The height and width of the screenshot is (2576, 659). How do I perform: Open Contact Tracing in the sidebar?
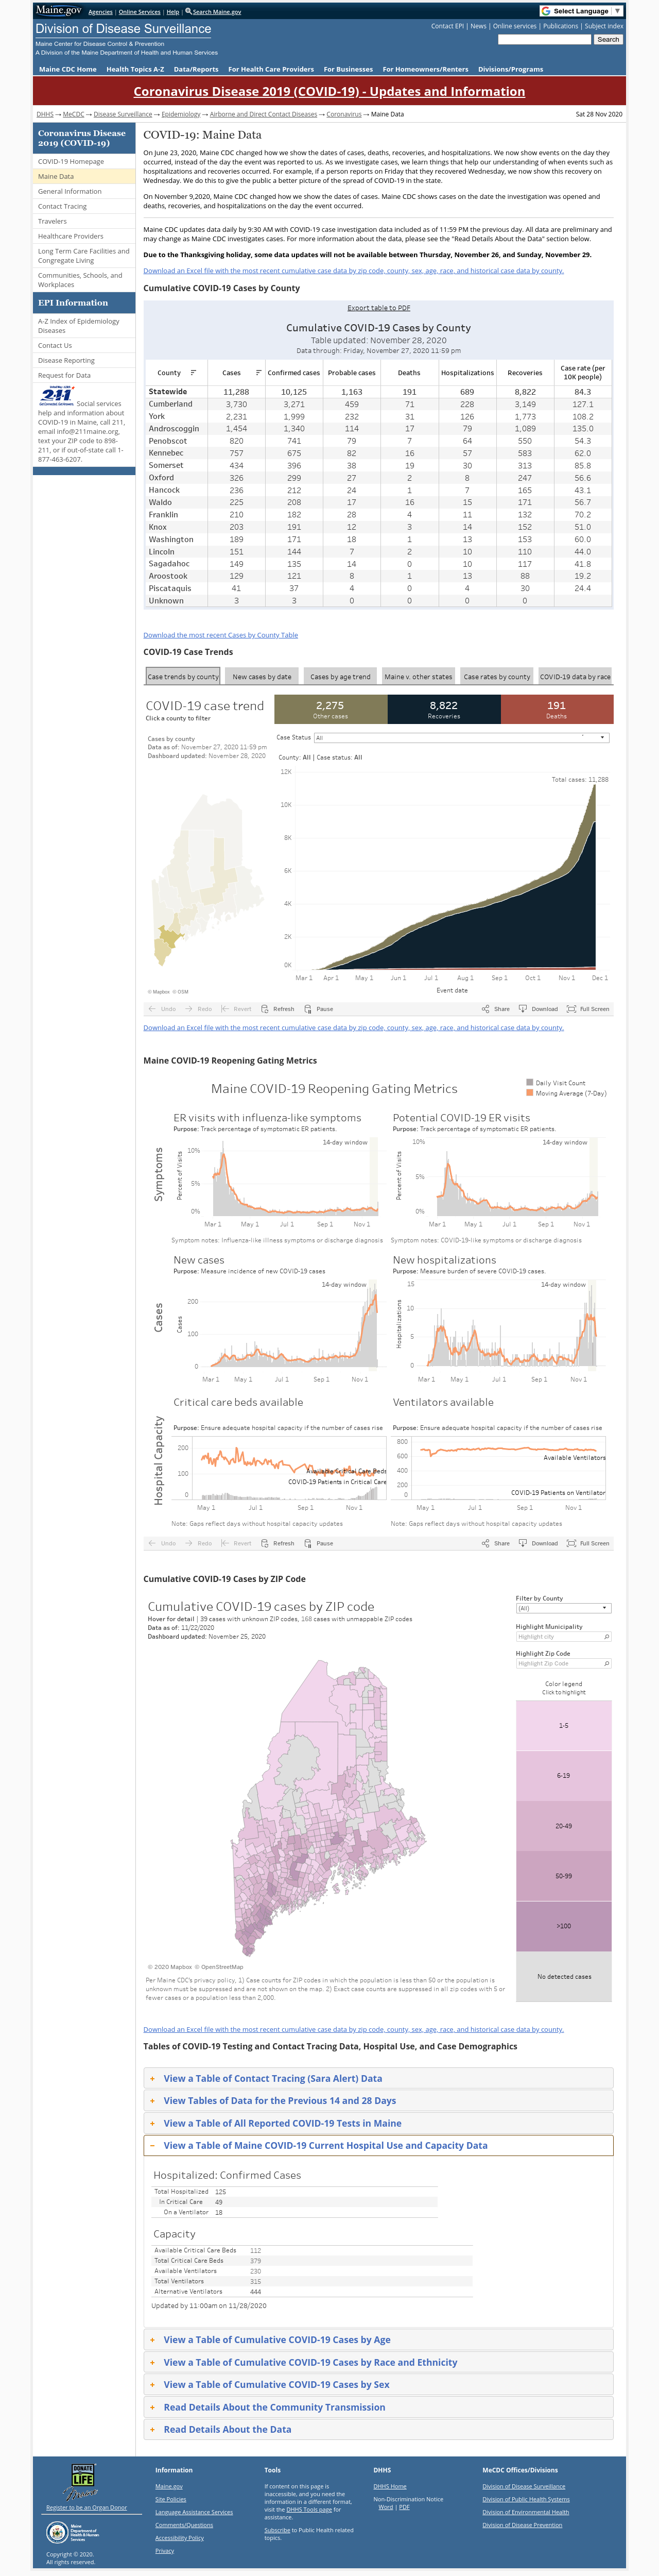pos(62,206)
